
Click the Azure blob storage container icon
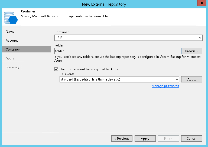pyautogui.click(x=11, y=17)
